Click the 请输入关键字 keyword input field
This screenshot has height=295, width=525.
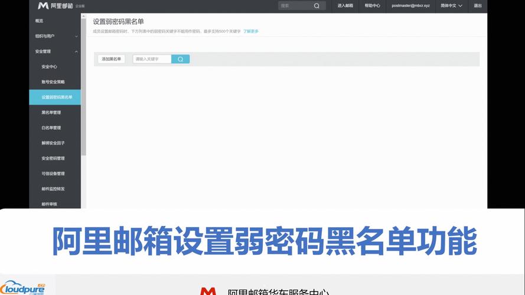click(152, 59)
